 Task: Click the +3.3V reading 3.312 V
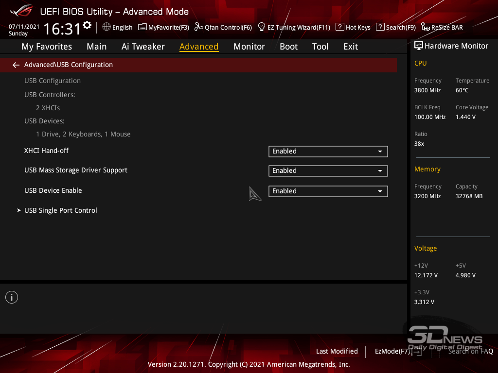pyautogui.click(x=424, y=302)
